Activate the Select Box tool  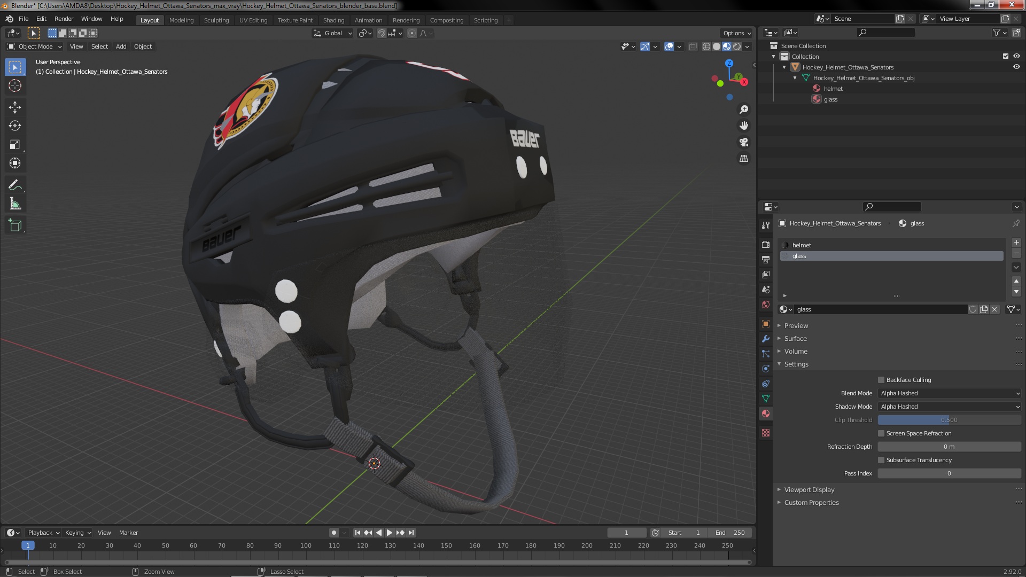(x=15, y=67)
